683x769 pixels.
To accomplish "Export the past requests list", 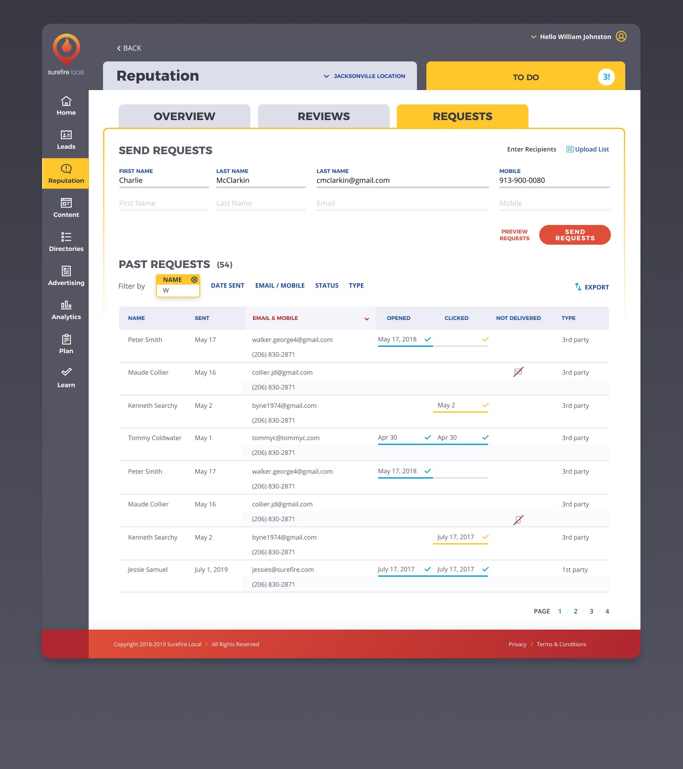I will coord(592,287).
